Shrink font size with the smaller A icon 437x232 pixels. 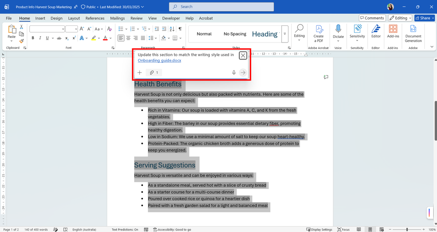click(x=88, y=29)
